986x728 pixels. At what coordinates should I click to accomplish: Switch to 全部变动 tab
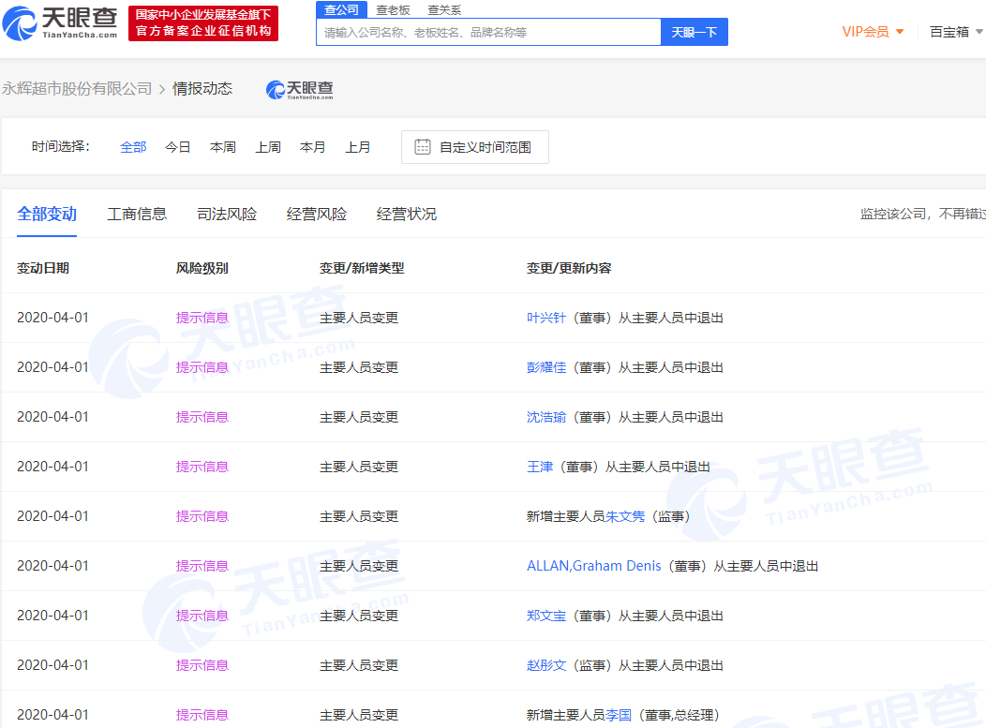click(x=47, y=214)
